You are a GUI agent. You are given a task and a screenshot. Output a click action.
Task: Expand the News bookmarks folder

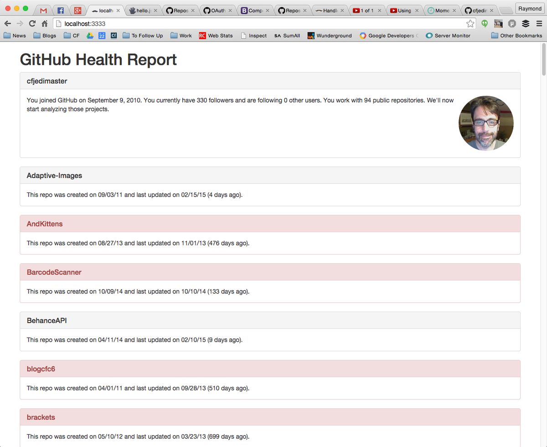(x=15, y=36)
